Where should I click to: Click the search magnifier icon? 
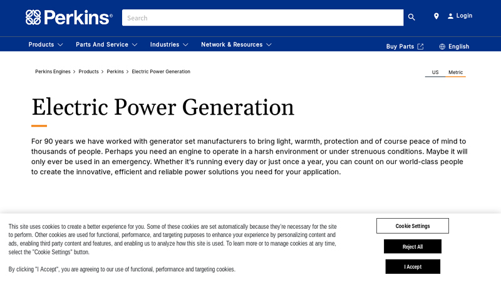point(411,18)
